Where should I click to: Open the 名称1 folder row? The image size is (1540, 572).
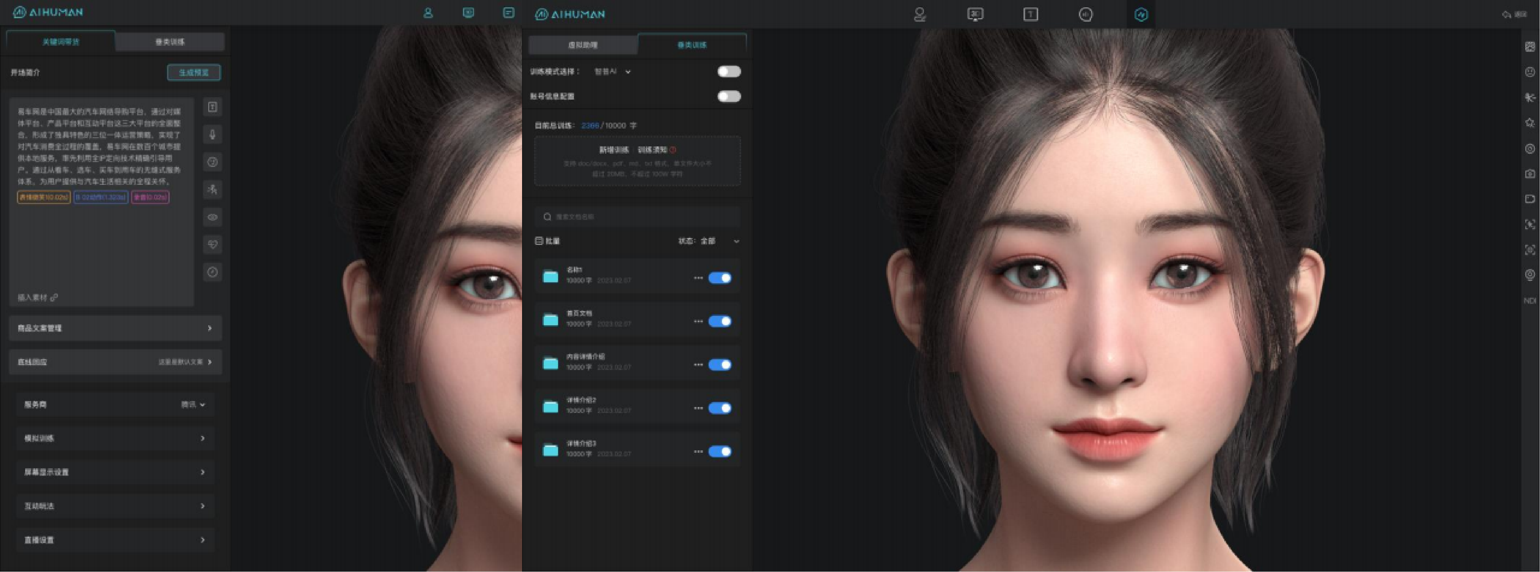(x=637, y=276)
